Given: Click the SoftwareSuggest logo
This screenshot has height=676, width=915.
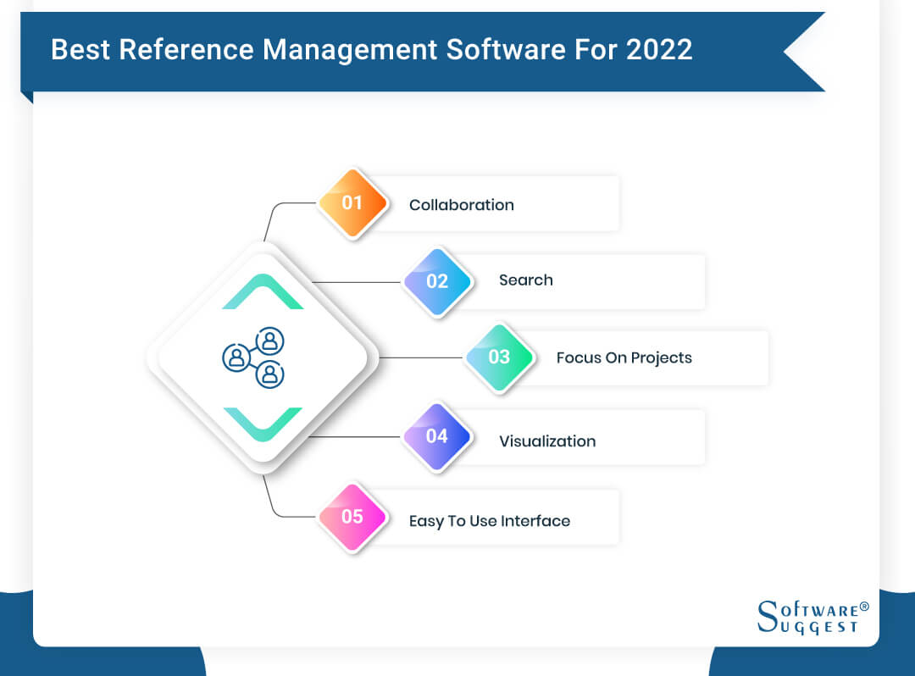Looking at the screenshot, I should 809,618.
